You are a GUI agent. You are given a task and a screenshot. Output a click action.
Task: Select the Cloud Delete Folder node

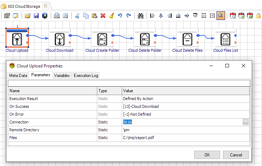click(x=145, y=39)
